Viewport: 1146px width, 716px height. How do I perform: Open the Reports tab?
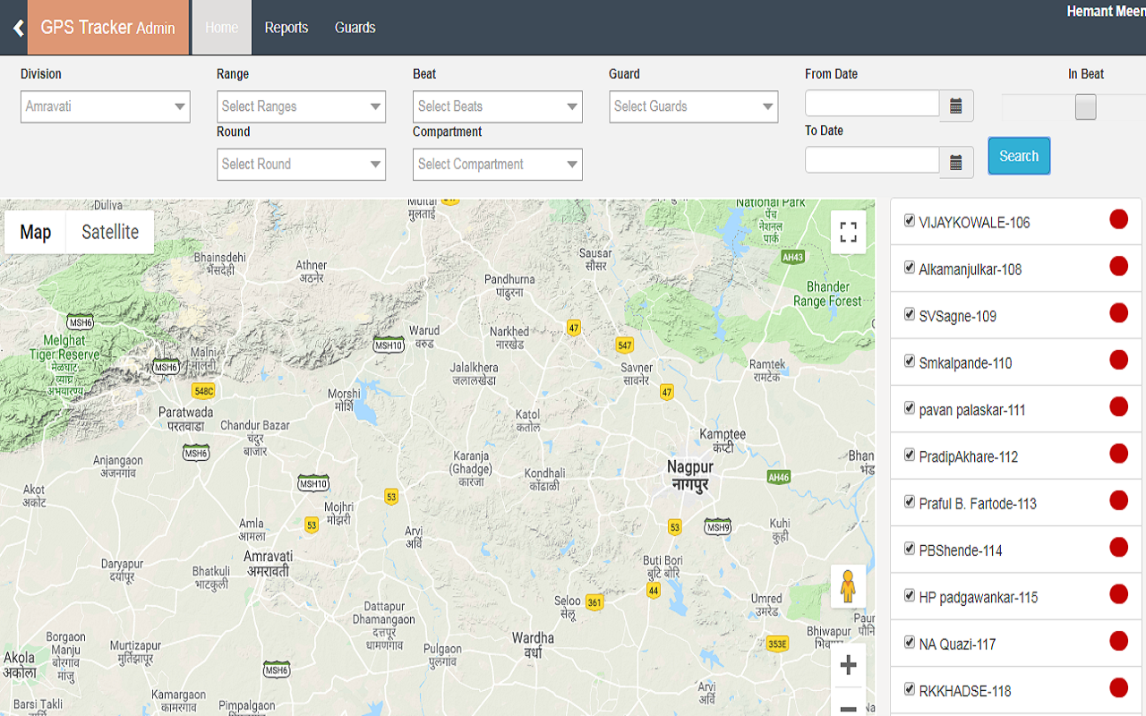click(286, 28)
